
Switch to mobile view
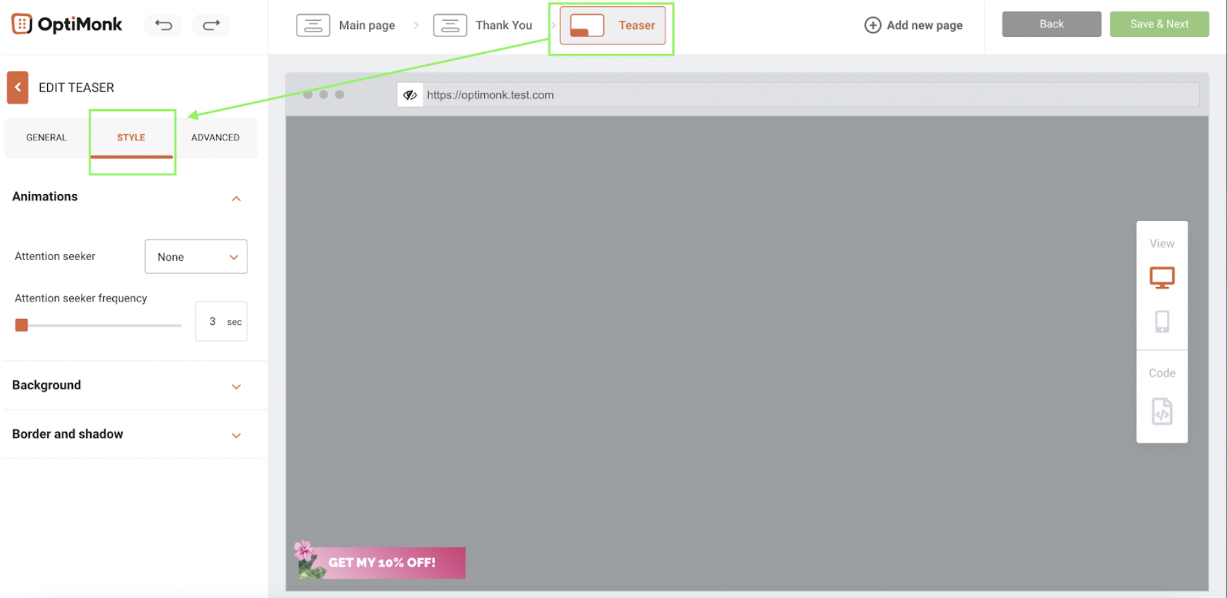(x=1161, y=321)
